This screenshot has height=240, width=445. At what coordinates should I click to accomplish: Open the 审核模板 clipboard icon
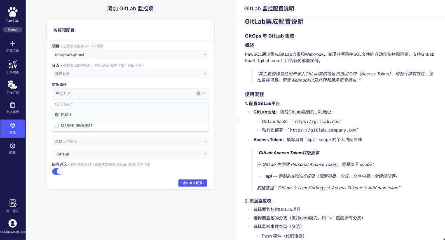12,105
